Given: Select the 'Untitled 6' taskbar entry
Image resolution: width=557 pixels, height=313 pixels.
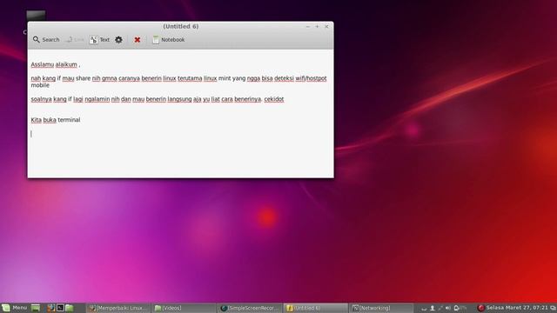Looking at the screenshot, I should [315, 308].
